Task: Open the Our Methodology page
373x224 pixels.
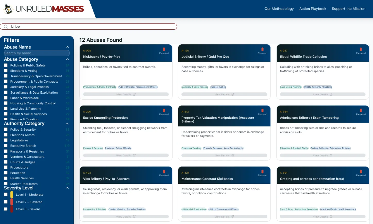Action: 279,9
